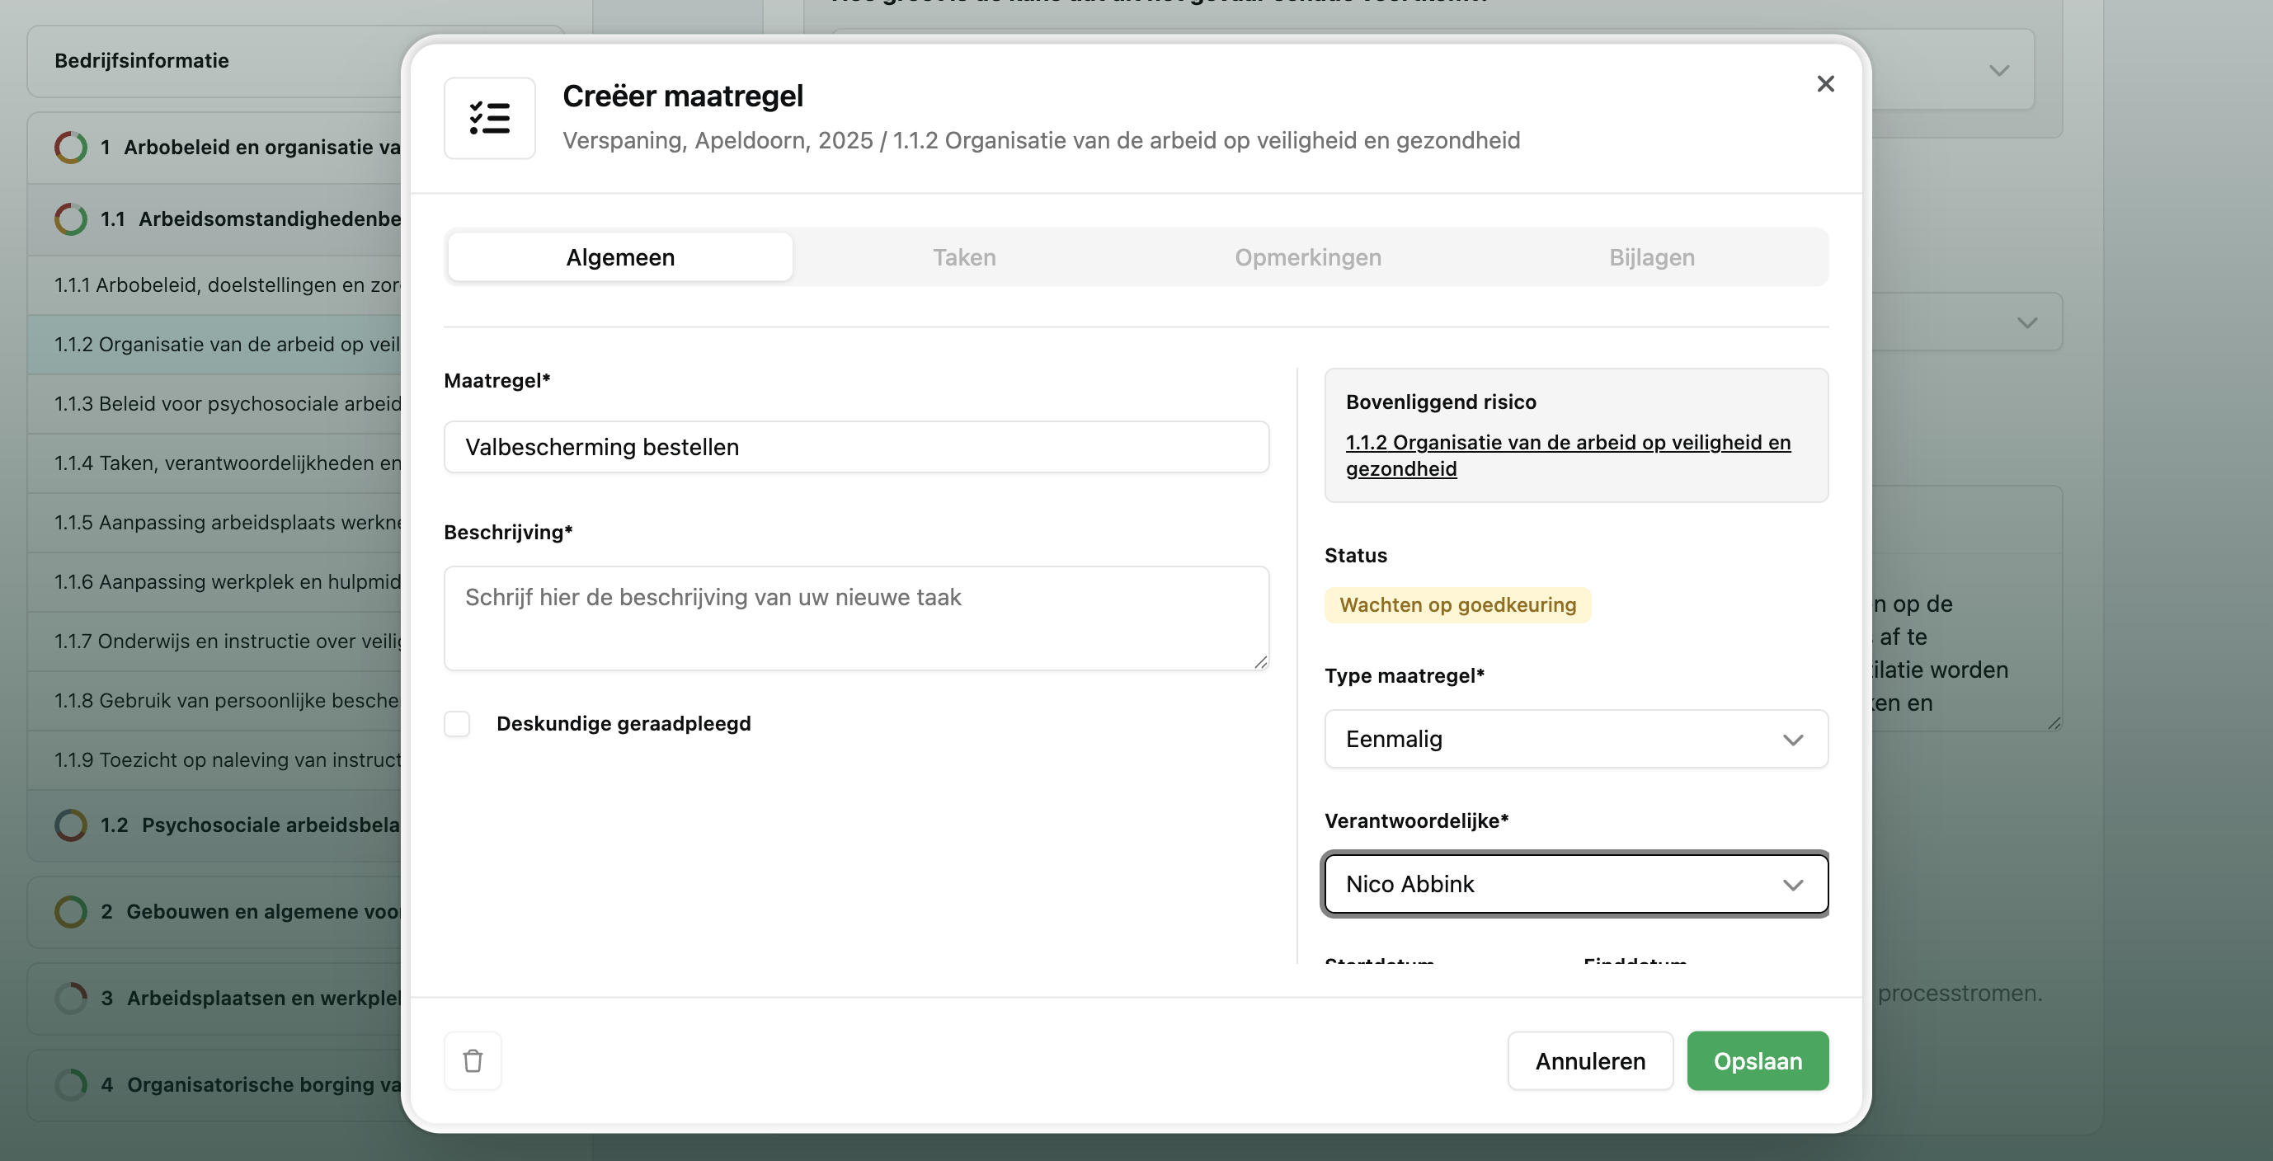The height and width of the screenshot is (1161, 2273).
Task: Click the checklist icon in dialog header
Action: pyautogui.click(x=490, y=118)
